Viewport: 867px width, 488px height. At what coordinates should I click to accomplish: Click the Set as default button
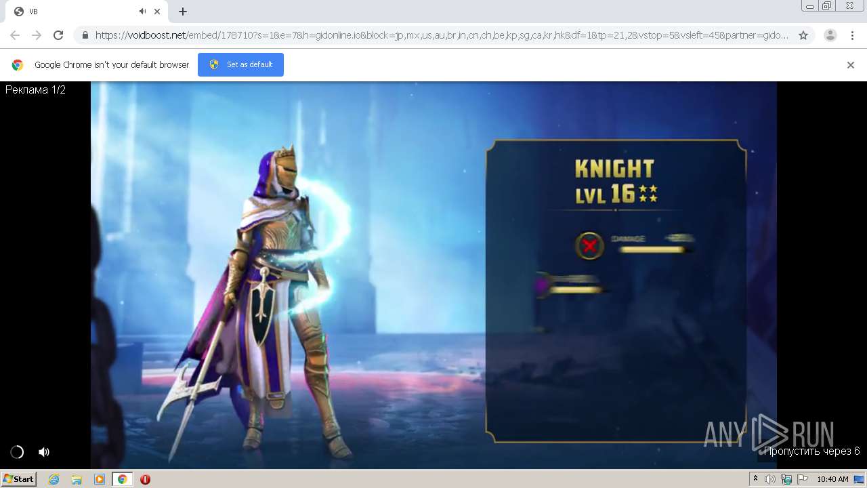(x=240, y=64)
